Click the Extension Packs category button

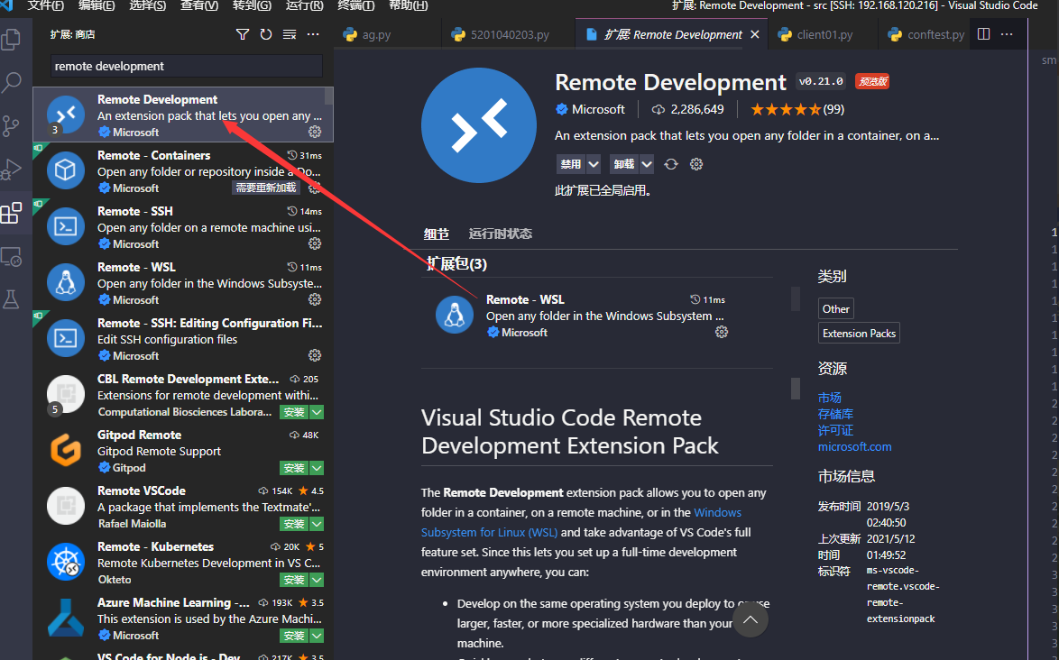859,334
